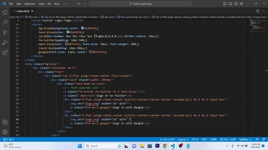The height and width of the screenshot is (150, 268).
Task: Click the div.card-body.mx-auto breadcrumb
Action: (133, 17)
